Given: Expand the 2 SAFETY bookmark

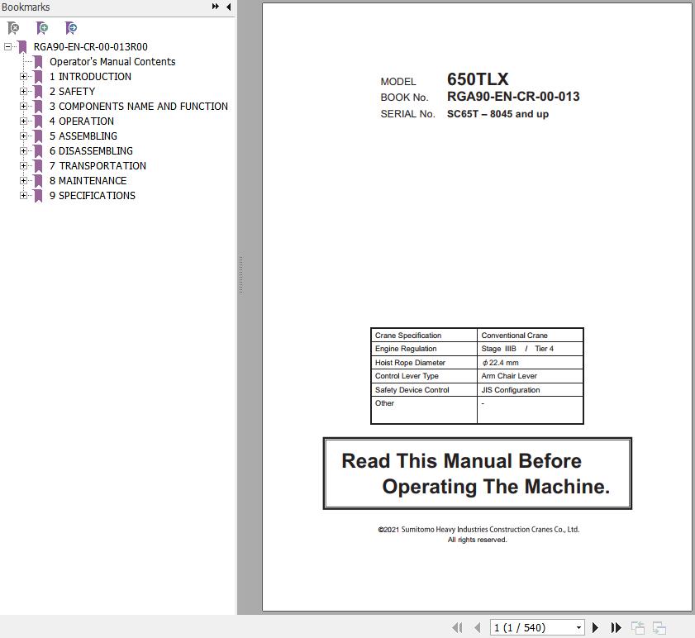Looking at the screenshot, I should pyautogui.click(x=23, y=92).
